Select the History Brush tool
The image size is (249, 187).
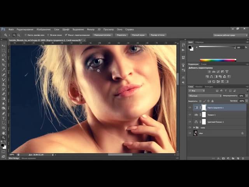pyautogui.click(x=3, y=89)
